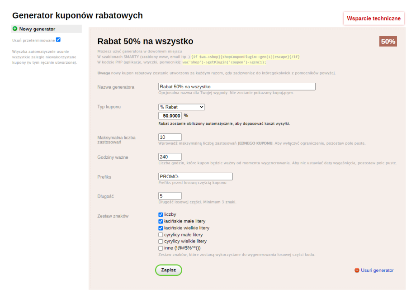The image size is (416, 299).
Task: Click the Maksymalna liczba zastosowań field
Action: pos(170,137)
